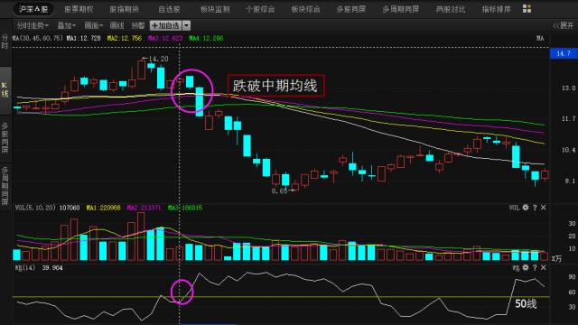Screen dimensions: 578x325
Task: Select the 沪深A股 tab
Action: (33, 9)
